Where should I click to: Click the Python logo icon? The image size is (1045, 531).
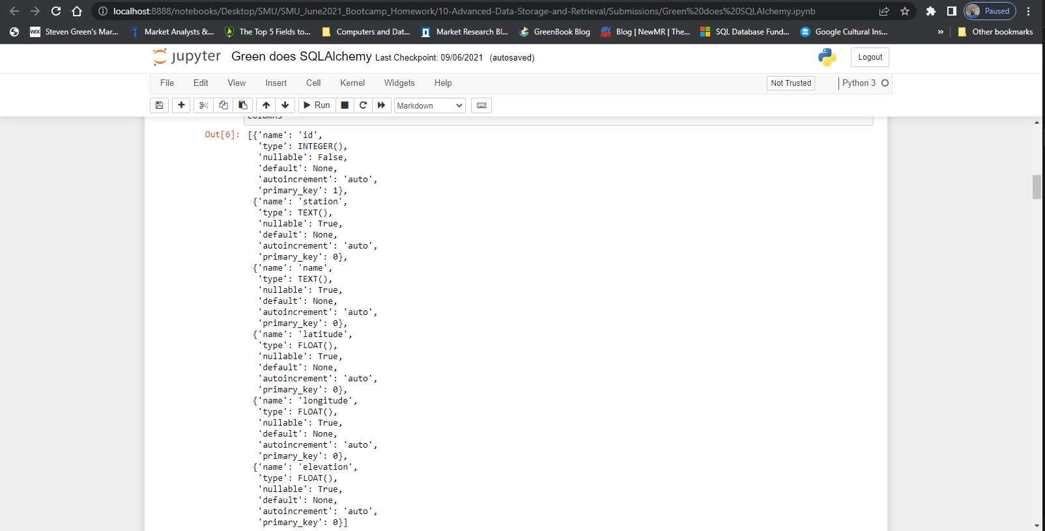(x=827, y=57)
